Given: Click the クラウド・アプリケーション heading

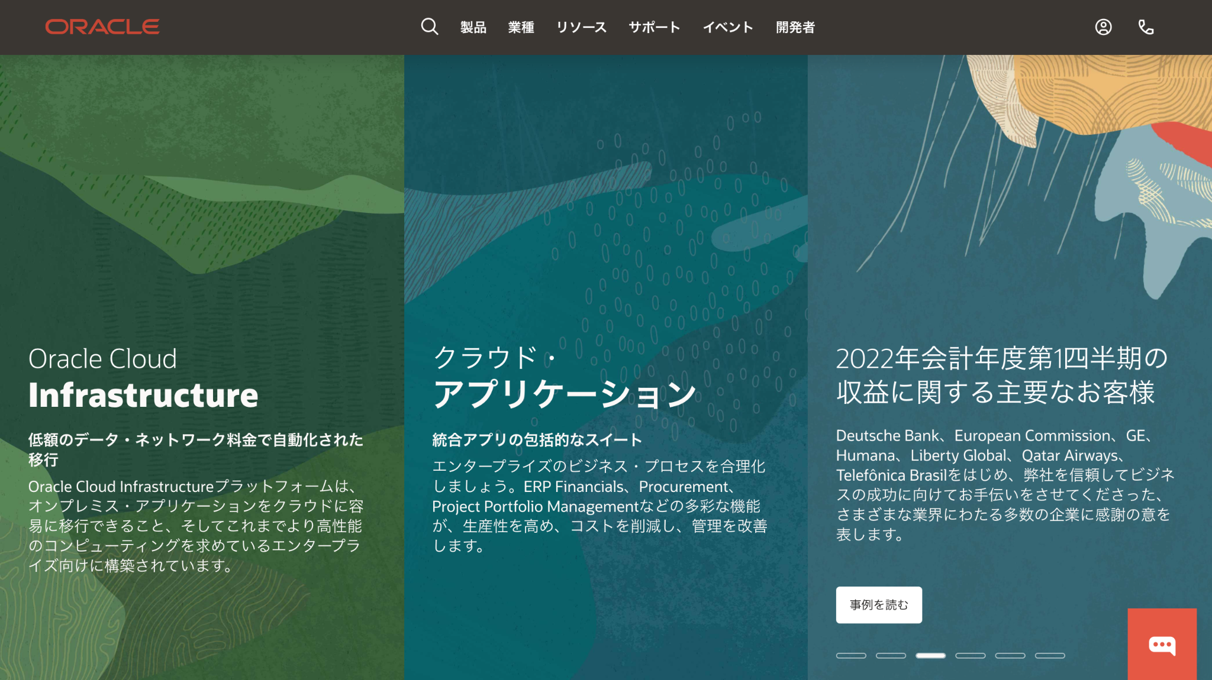Looking at the screenshot, I should coord(565,378).
